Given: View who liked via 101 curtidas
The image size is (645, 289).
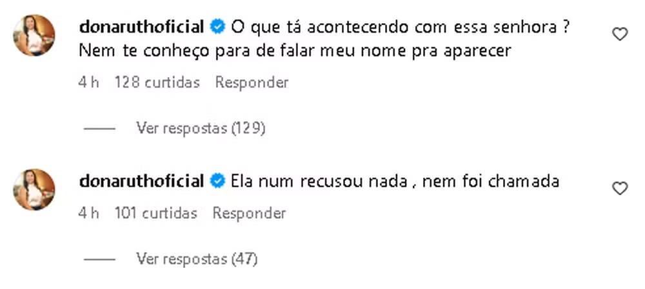Looking at the screenshot, I should (x=156, y=214).
